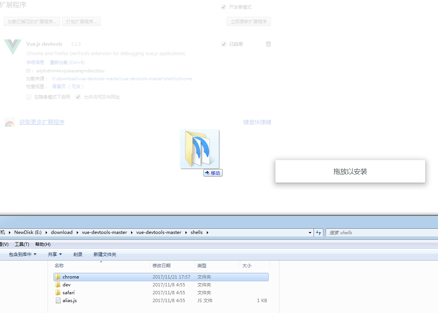Select the dev folder name
This screenshot has width=438, height=313.
[66, 285]
